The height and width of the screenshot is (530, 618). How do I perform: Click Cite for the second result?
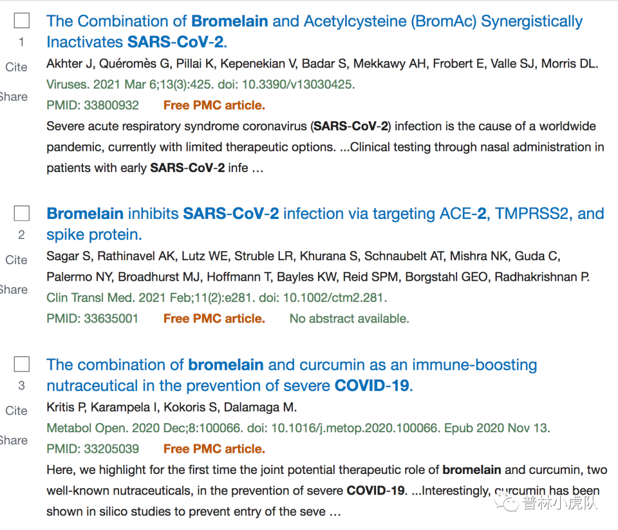click(x=17, y=260)
